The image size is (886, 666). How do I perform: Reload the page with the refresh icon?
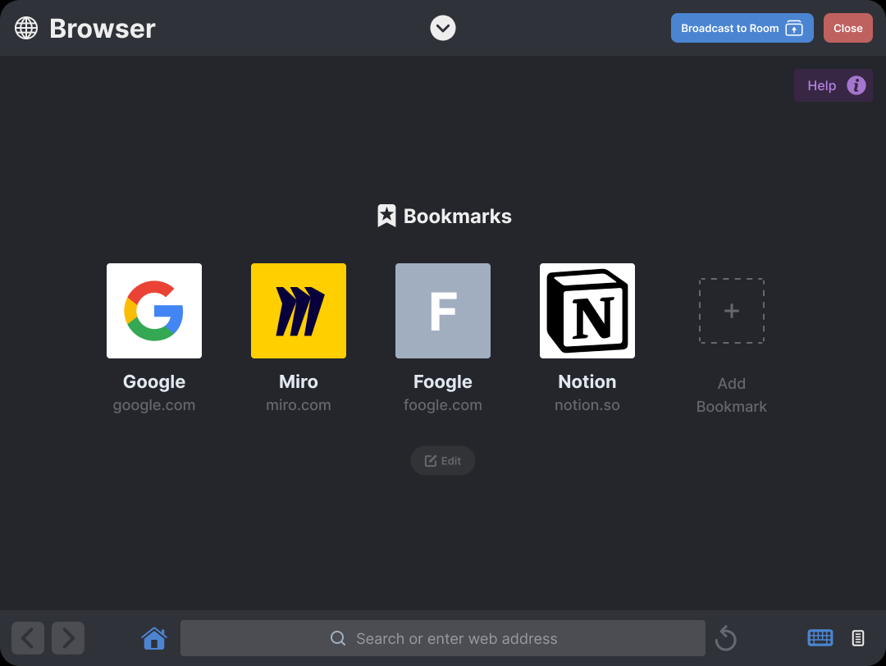pyautogui.click(x=725, y=639)
